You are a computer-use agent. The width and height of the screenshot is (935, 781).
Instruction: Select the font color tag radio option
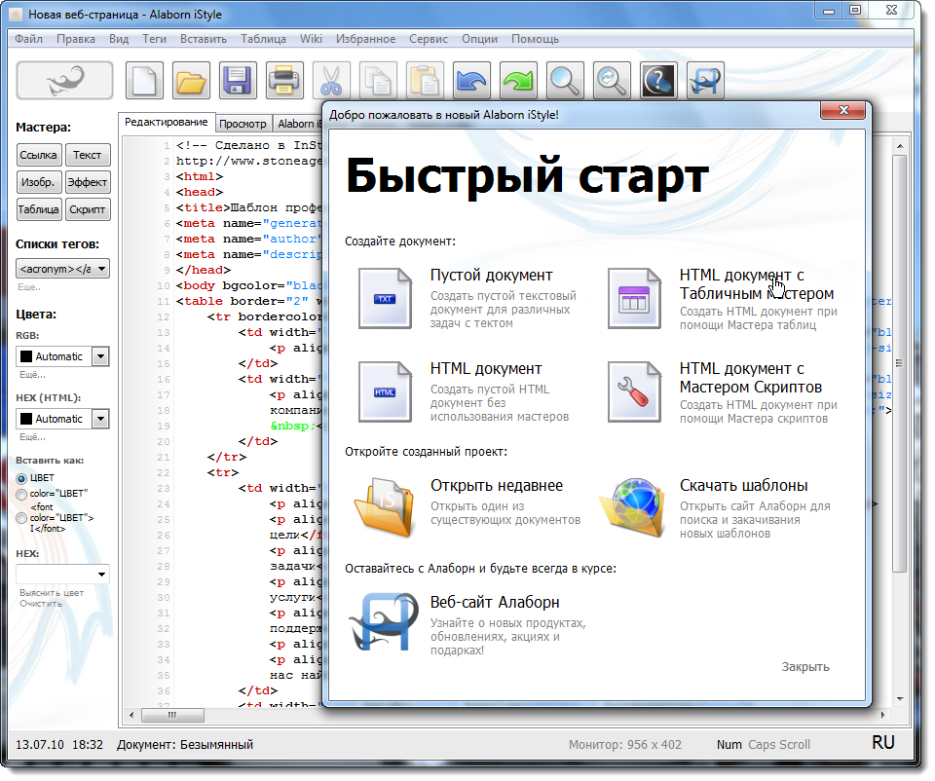tap(21, 518)
